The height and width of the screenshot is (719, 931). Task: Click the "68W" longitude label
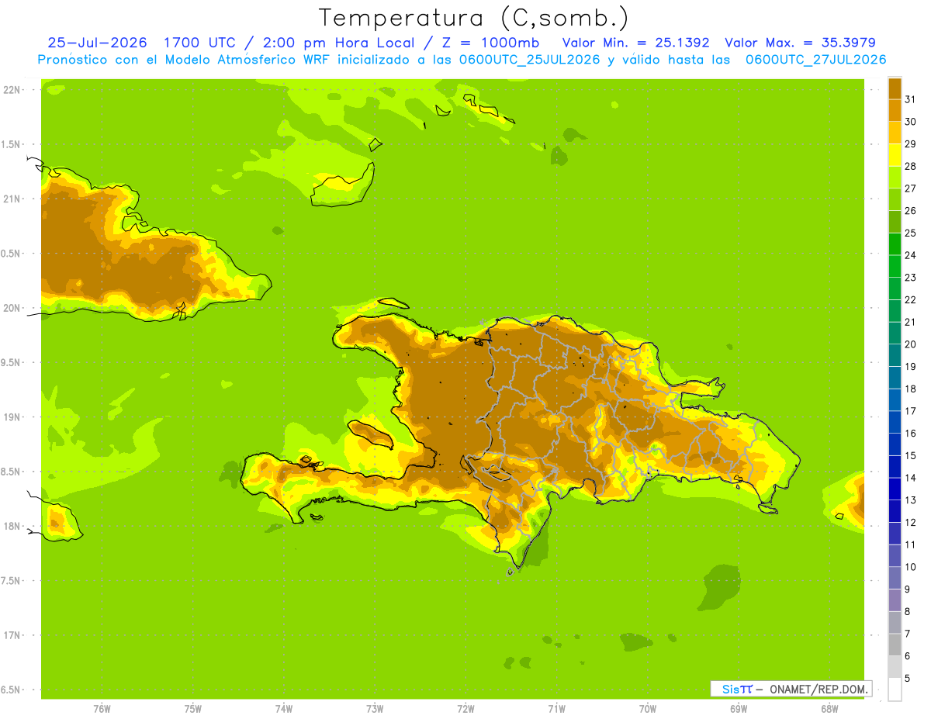click(x=829, y=709)
